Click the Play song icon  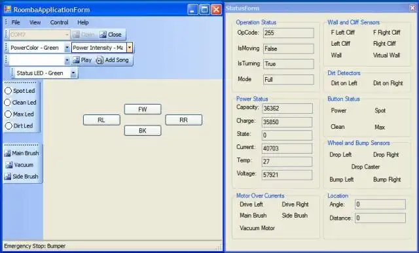tap(76, 60)
